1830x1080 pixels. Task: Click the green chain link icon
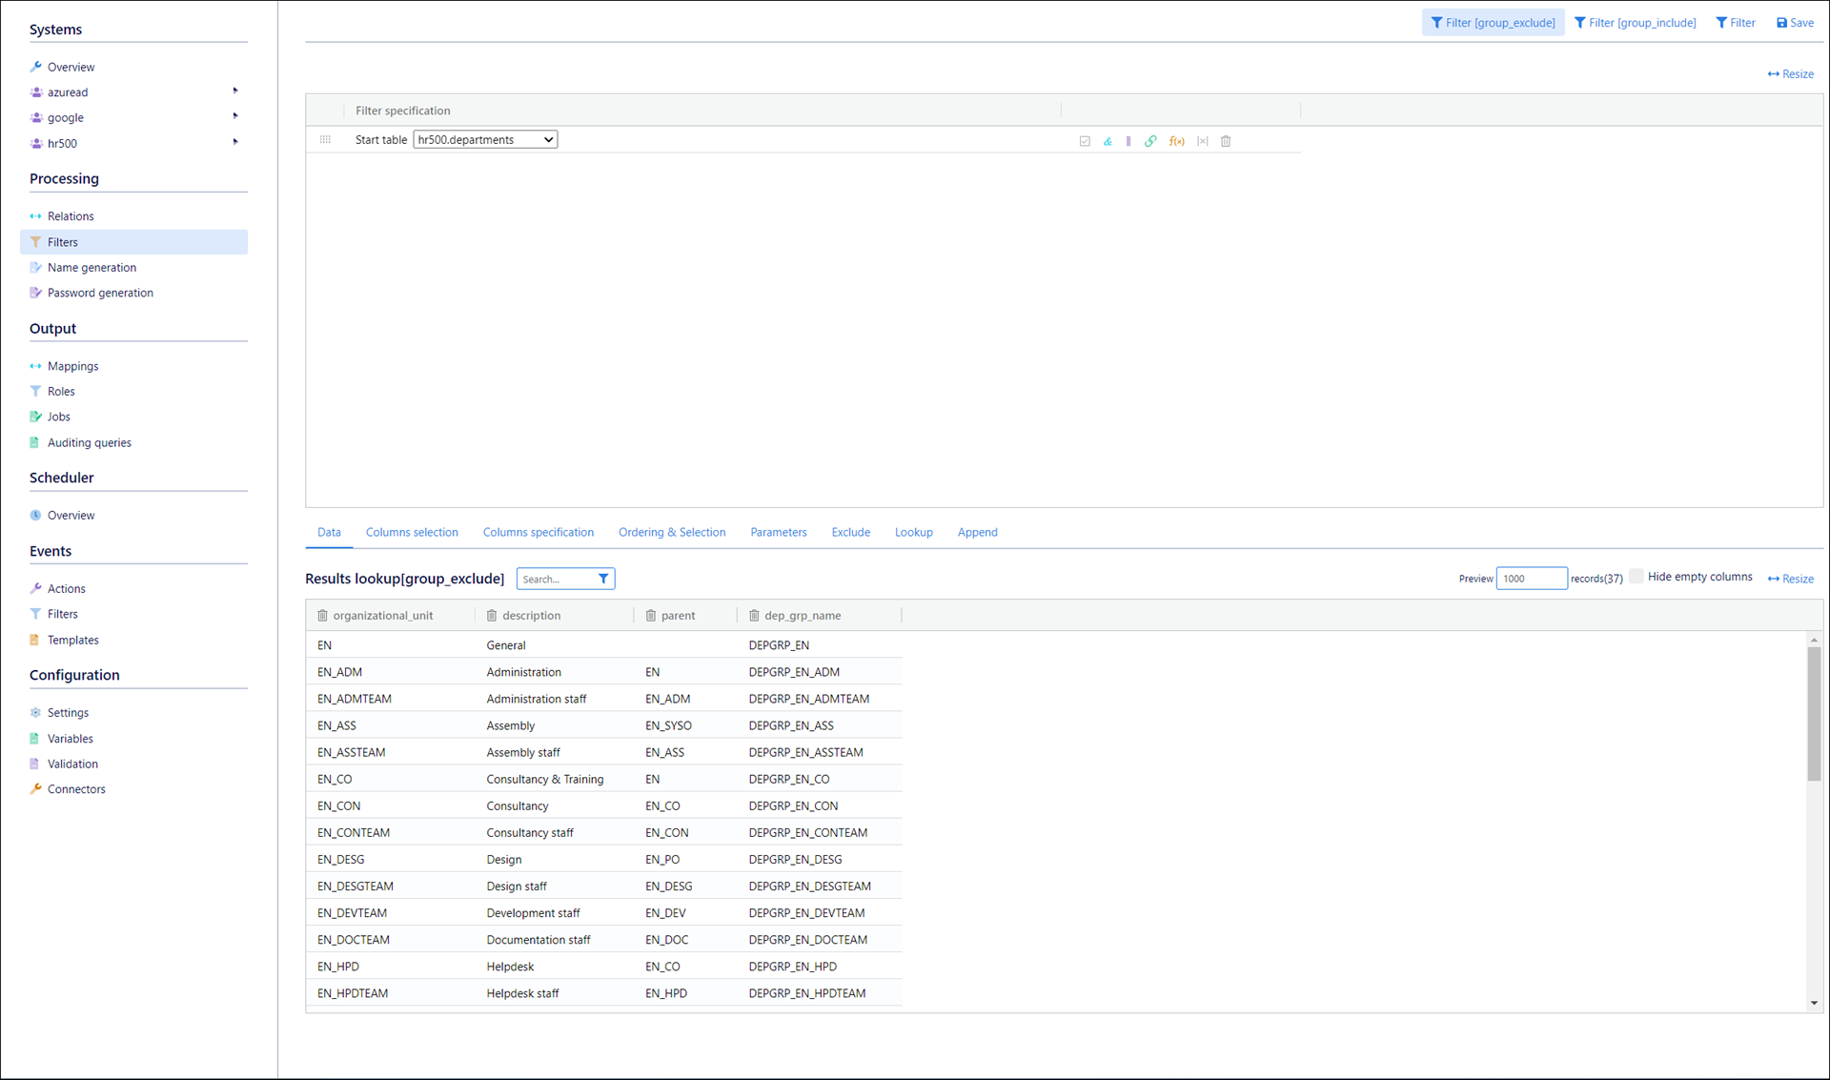pyautogui.click(x=1150, y=141)
